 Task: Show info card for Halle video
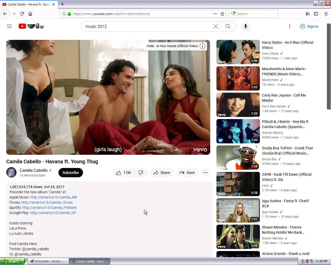tap(202, 46)
